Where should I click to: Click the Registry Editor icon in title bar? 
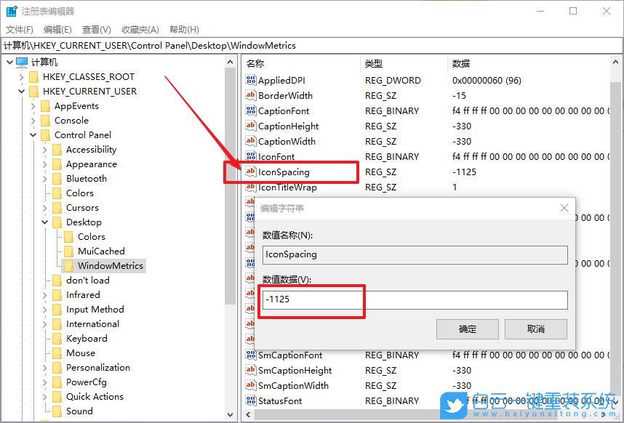point(10,10)
